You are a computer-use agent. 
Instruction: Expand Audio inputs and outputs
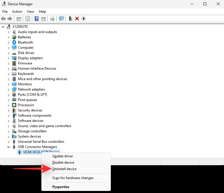8,32
